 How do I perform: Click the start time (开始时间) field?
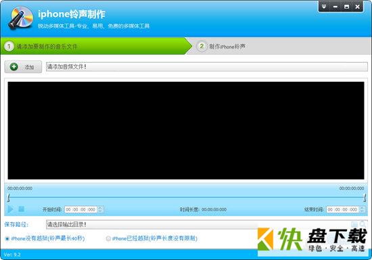pos(80,209)
